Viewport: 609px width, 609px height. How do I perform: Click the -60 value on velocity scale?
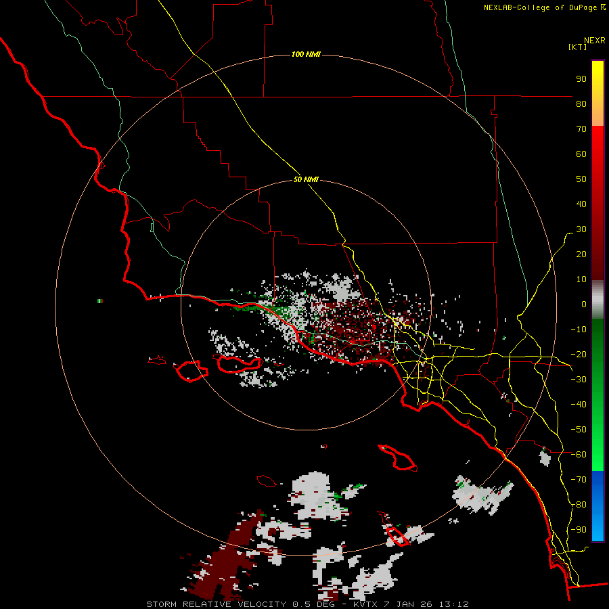point(579,455)
